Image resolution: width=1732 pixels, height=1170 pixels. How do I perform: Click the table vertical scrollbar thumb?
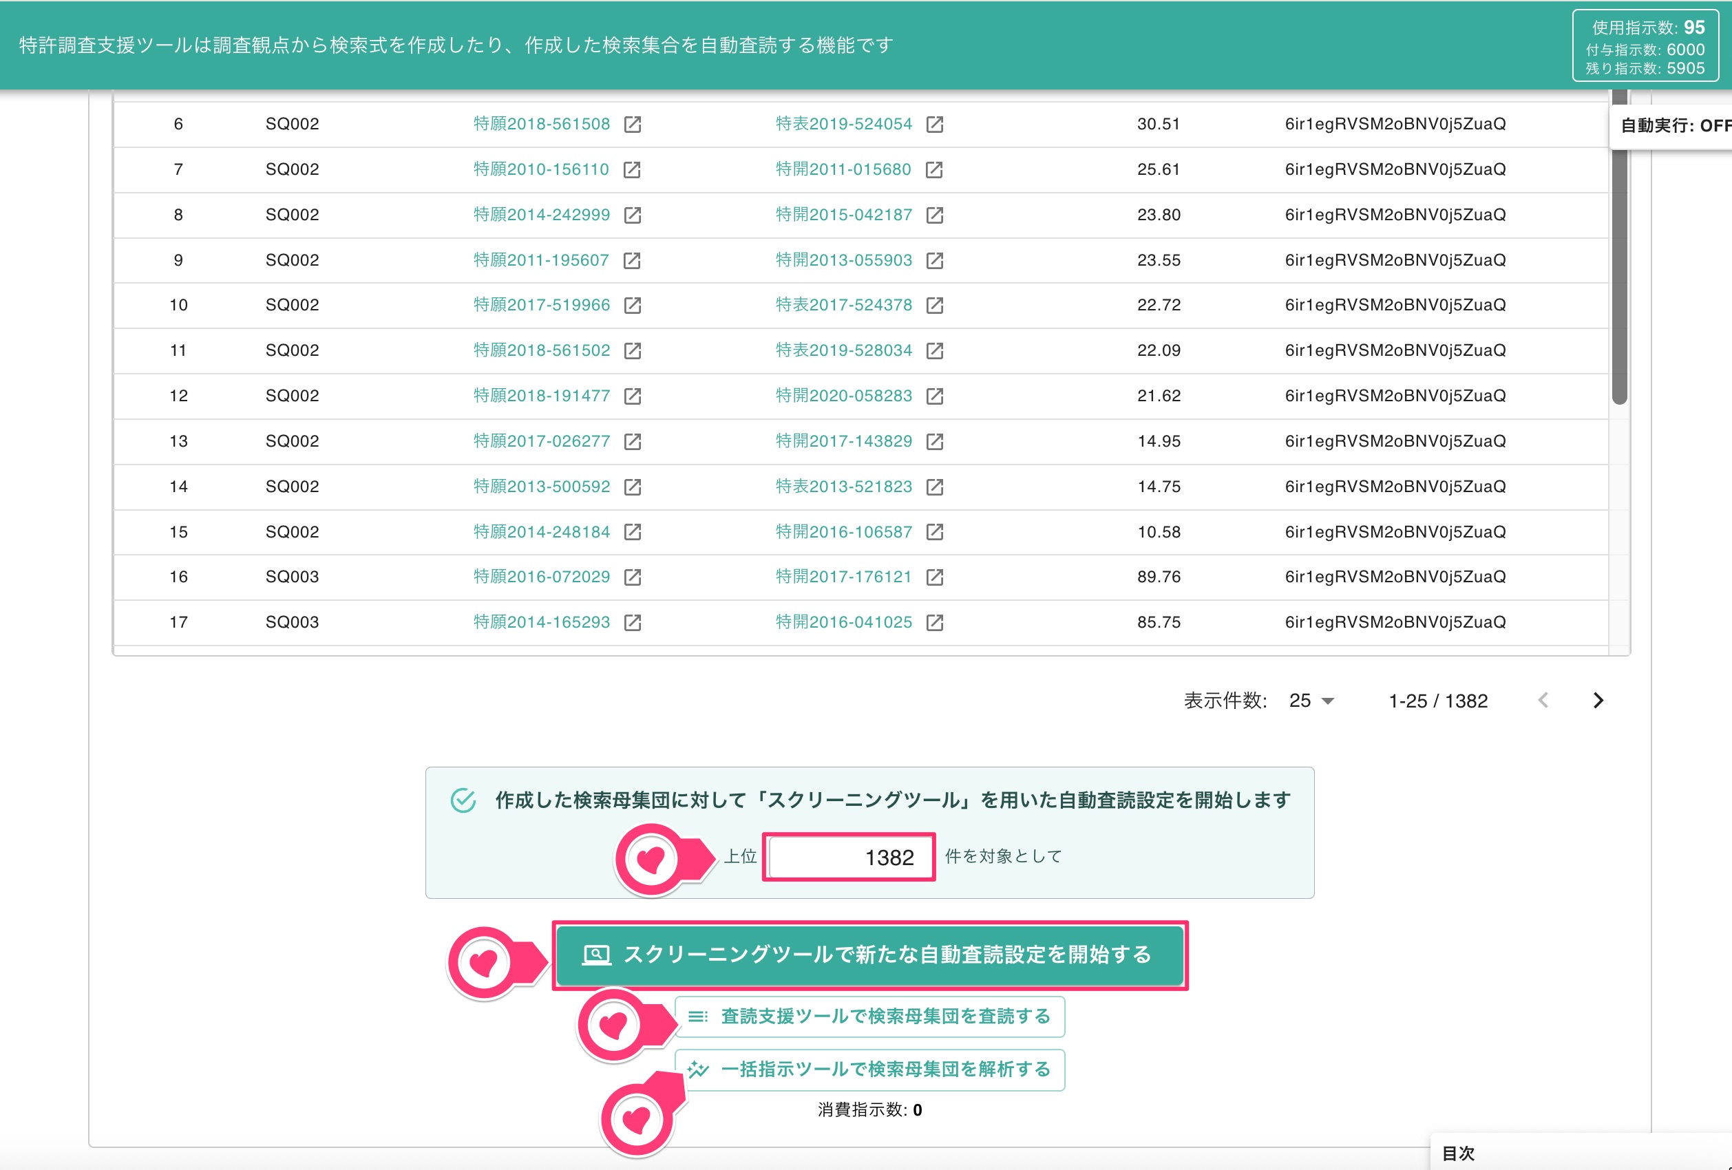1618,248
